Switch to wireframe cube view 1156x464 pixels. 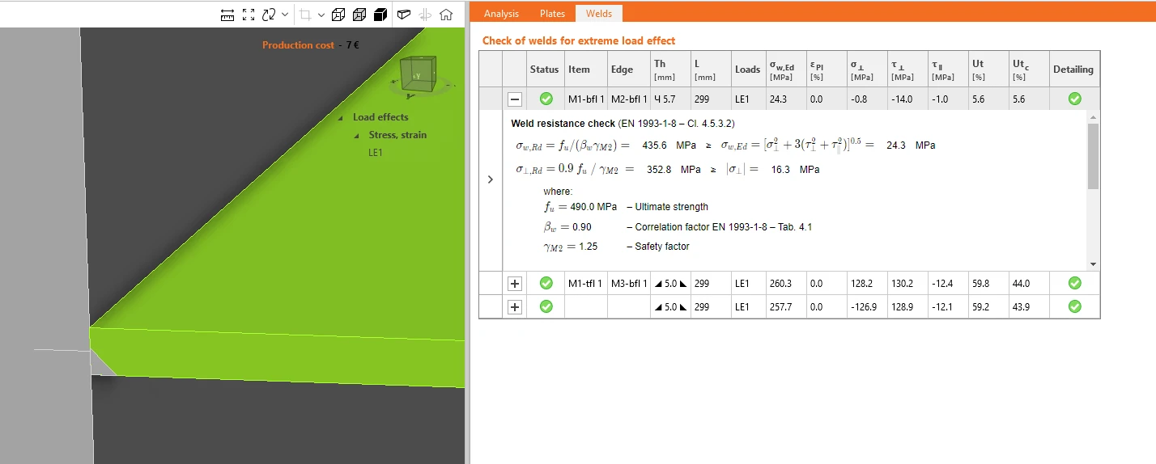click(338, 14)
